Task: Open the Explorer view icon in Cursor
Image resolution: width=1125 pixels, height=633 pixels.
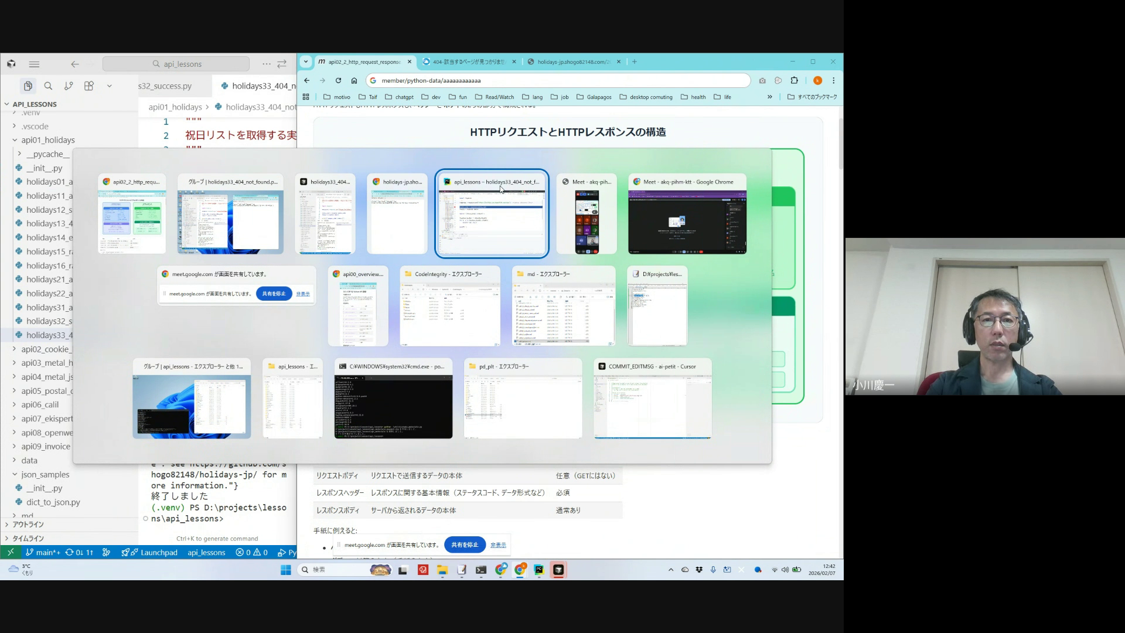Action: click(28, 86)
